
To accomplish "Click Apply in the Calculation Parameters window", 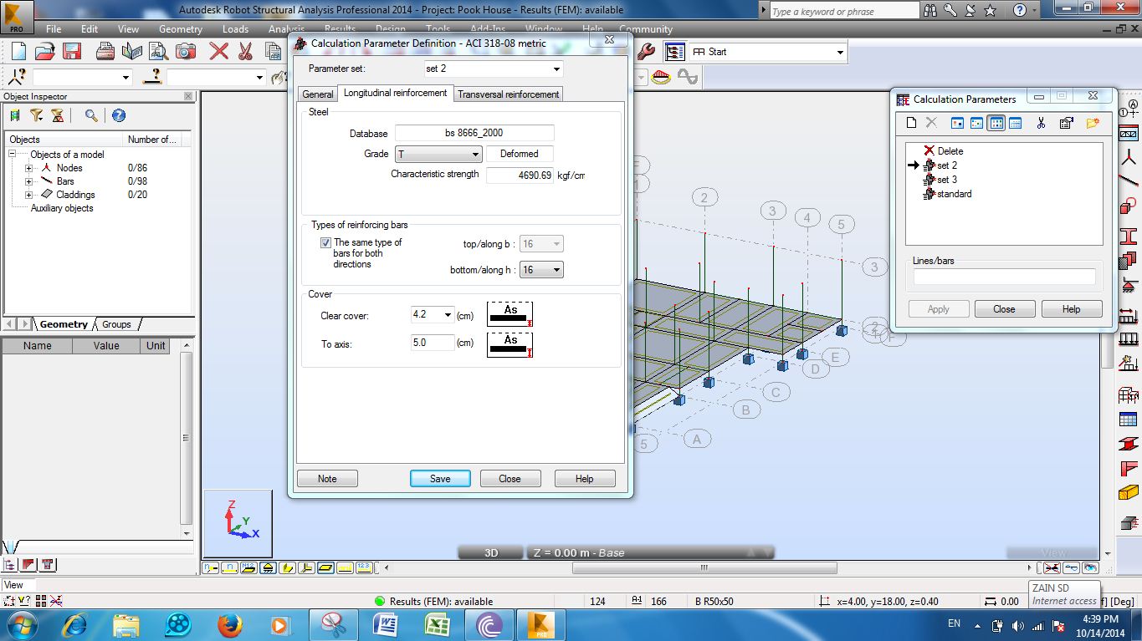I will (938, 308).
